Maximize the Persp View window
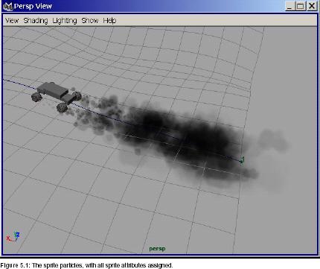Image resolution: width=320 pixels, height=269 pixels. (301, 6)
